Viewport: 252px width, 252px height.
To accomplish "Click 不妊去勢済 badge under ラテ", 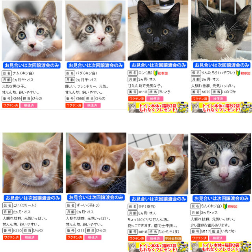I will point(173,239).
